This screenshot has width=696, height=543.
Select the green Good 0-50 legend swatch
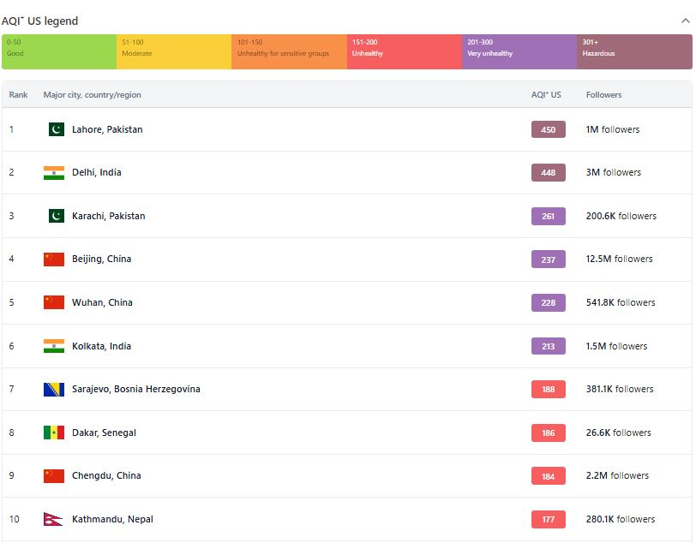[x=59, y=51]
